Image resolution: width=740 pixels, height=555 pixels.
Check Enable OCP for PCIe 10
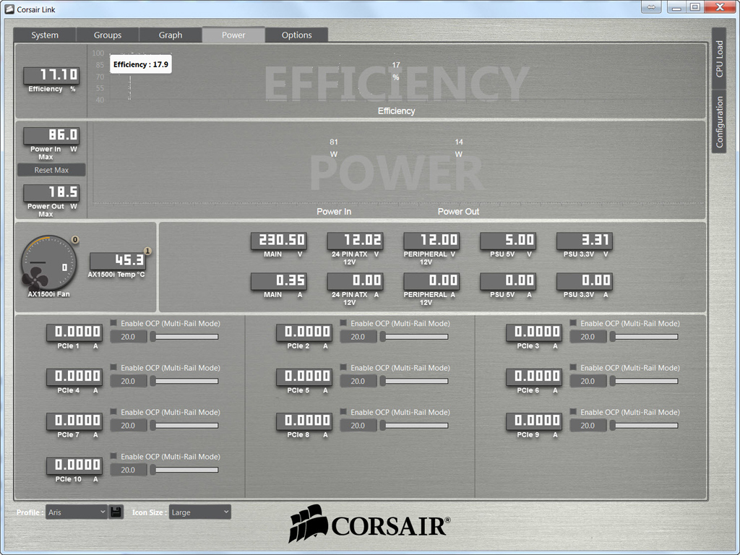point(113,456)
